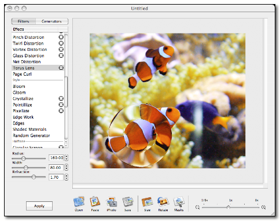Click the target icon beside Crystallize
280x221 pixels.
point(61,98)
